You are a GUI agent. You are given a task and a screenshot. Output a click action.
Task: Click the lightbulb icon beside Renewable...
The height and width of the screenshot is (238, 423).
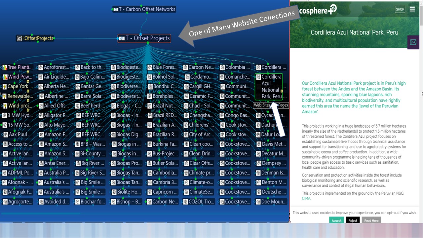tap(5, 96)
